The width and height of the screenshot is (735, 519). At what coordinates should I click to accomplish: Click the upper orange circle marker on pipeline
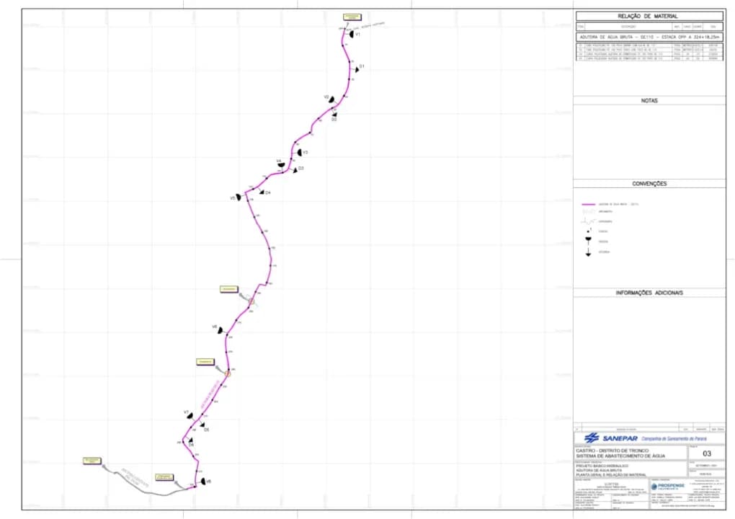[x=251, y=301]
